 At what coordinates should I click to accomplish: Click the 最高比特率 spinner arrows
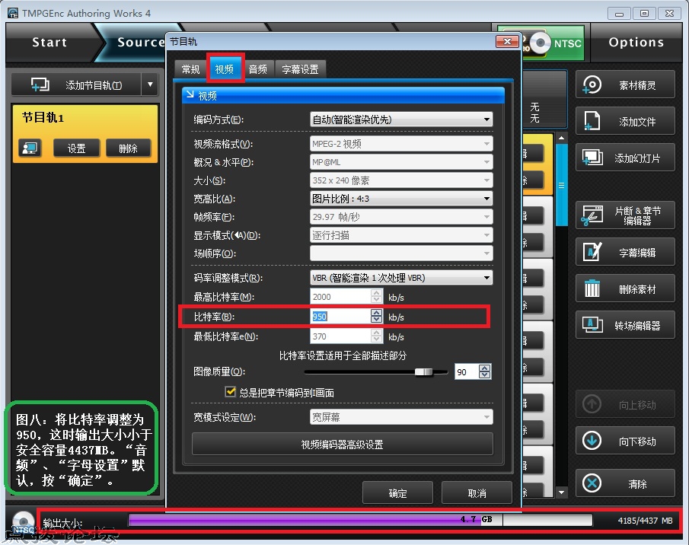(x=377, y=297)
